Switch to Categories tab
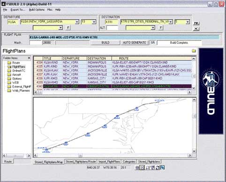The height and width of the screenshot is (182, 226). (129, 161)
